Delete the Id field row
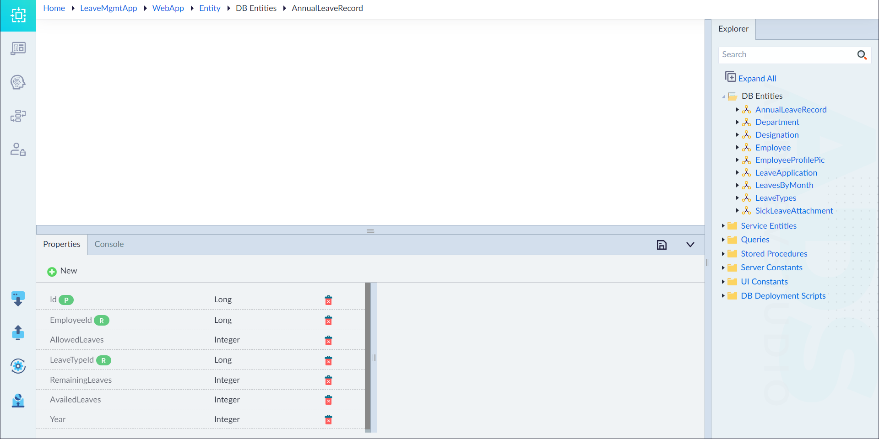The height and width of the screenshot is (439, 879). click(x=328, y=300)
